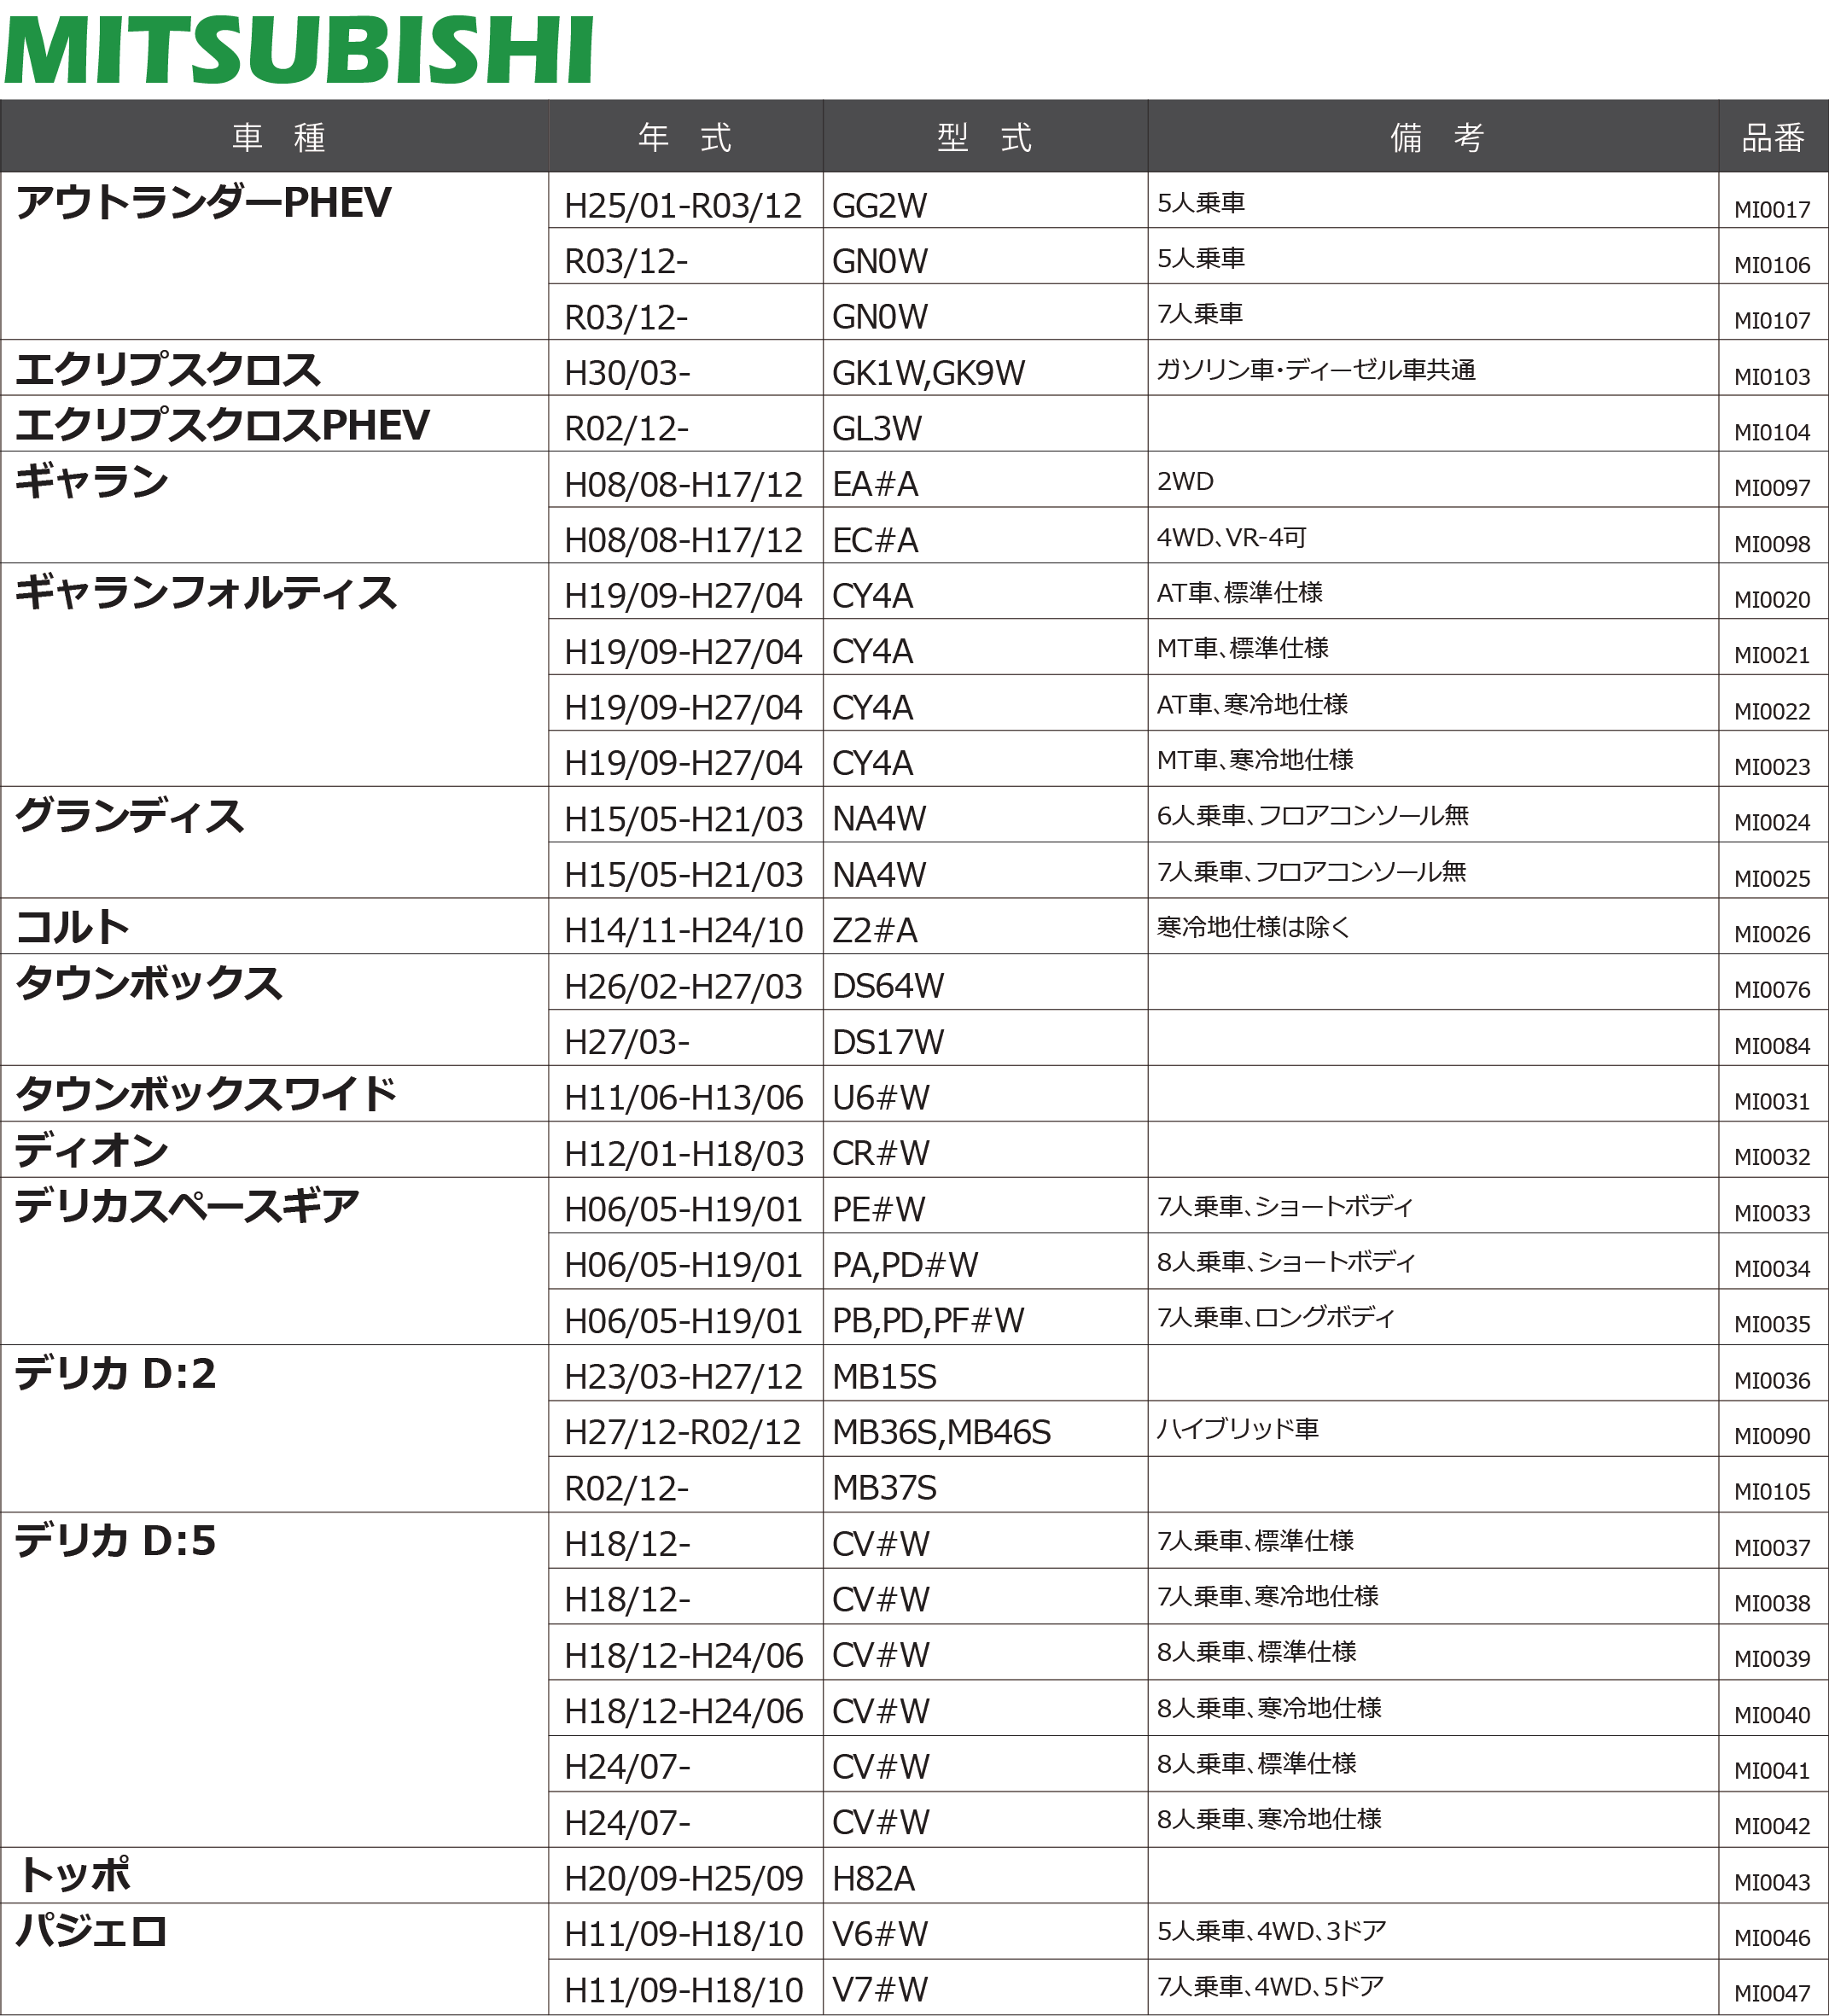Click the 車種 column header
The image size is (1829, 2016).
coord(277,137)
